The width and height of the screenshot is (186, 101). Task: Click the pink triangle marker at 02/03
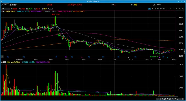160,58
